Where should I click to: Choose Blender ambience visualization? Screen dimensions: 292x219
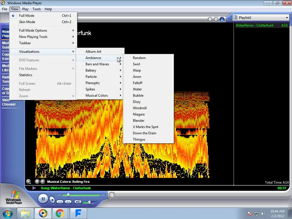(148, 121)
